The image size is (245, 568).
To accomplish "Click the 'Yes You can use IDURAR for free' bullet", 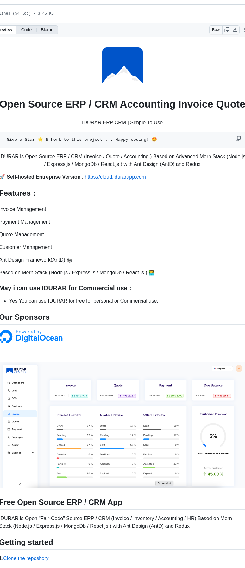I will point(84,301).
